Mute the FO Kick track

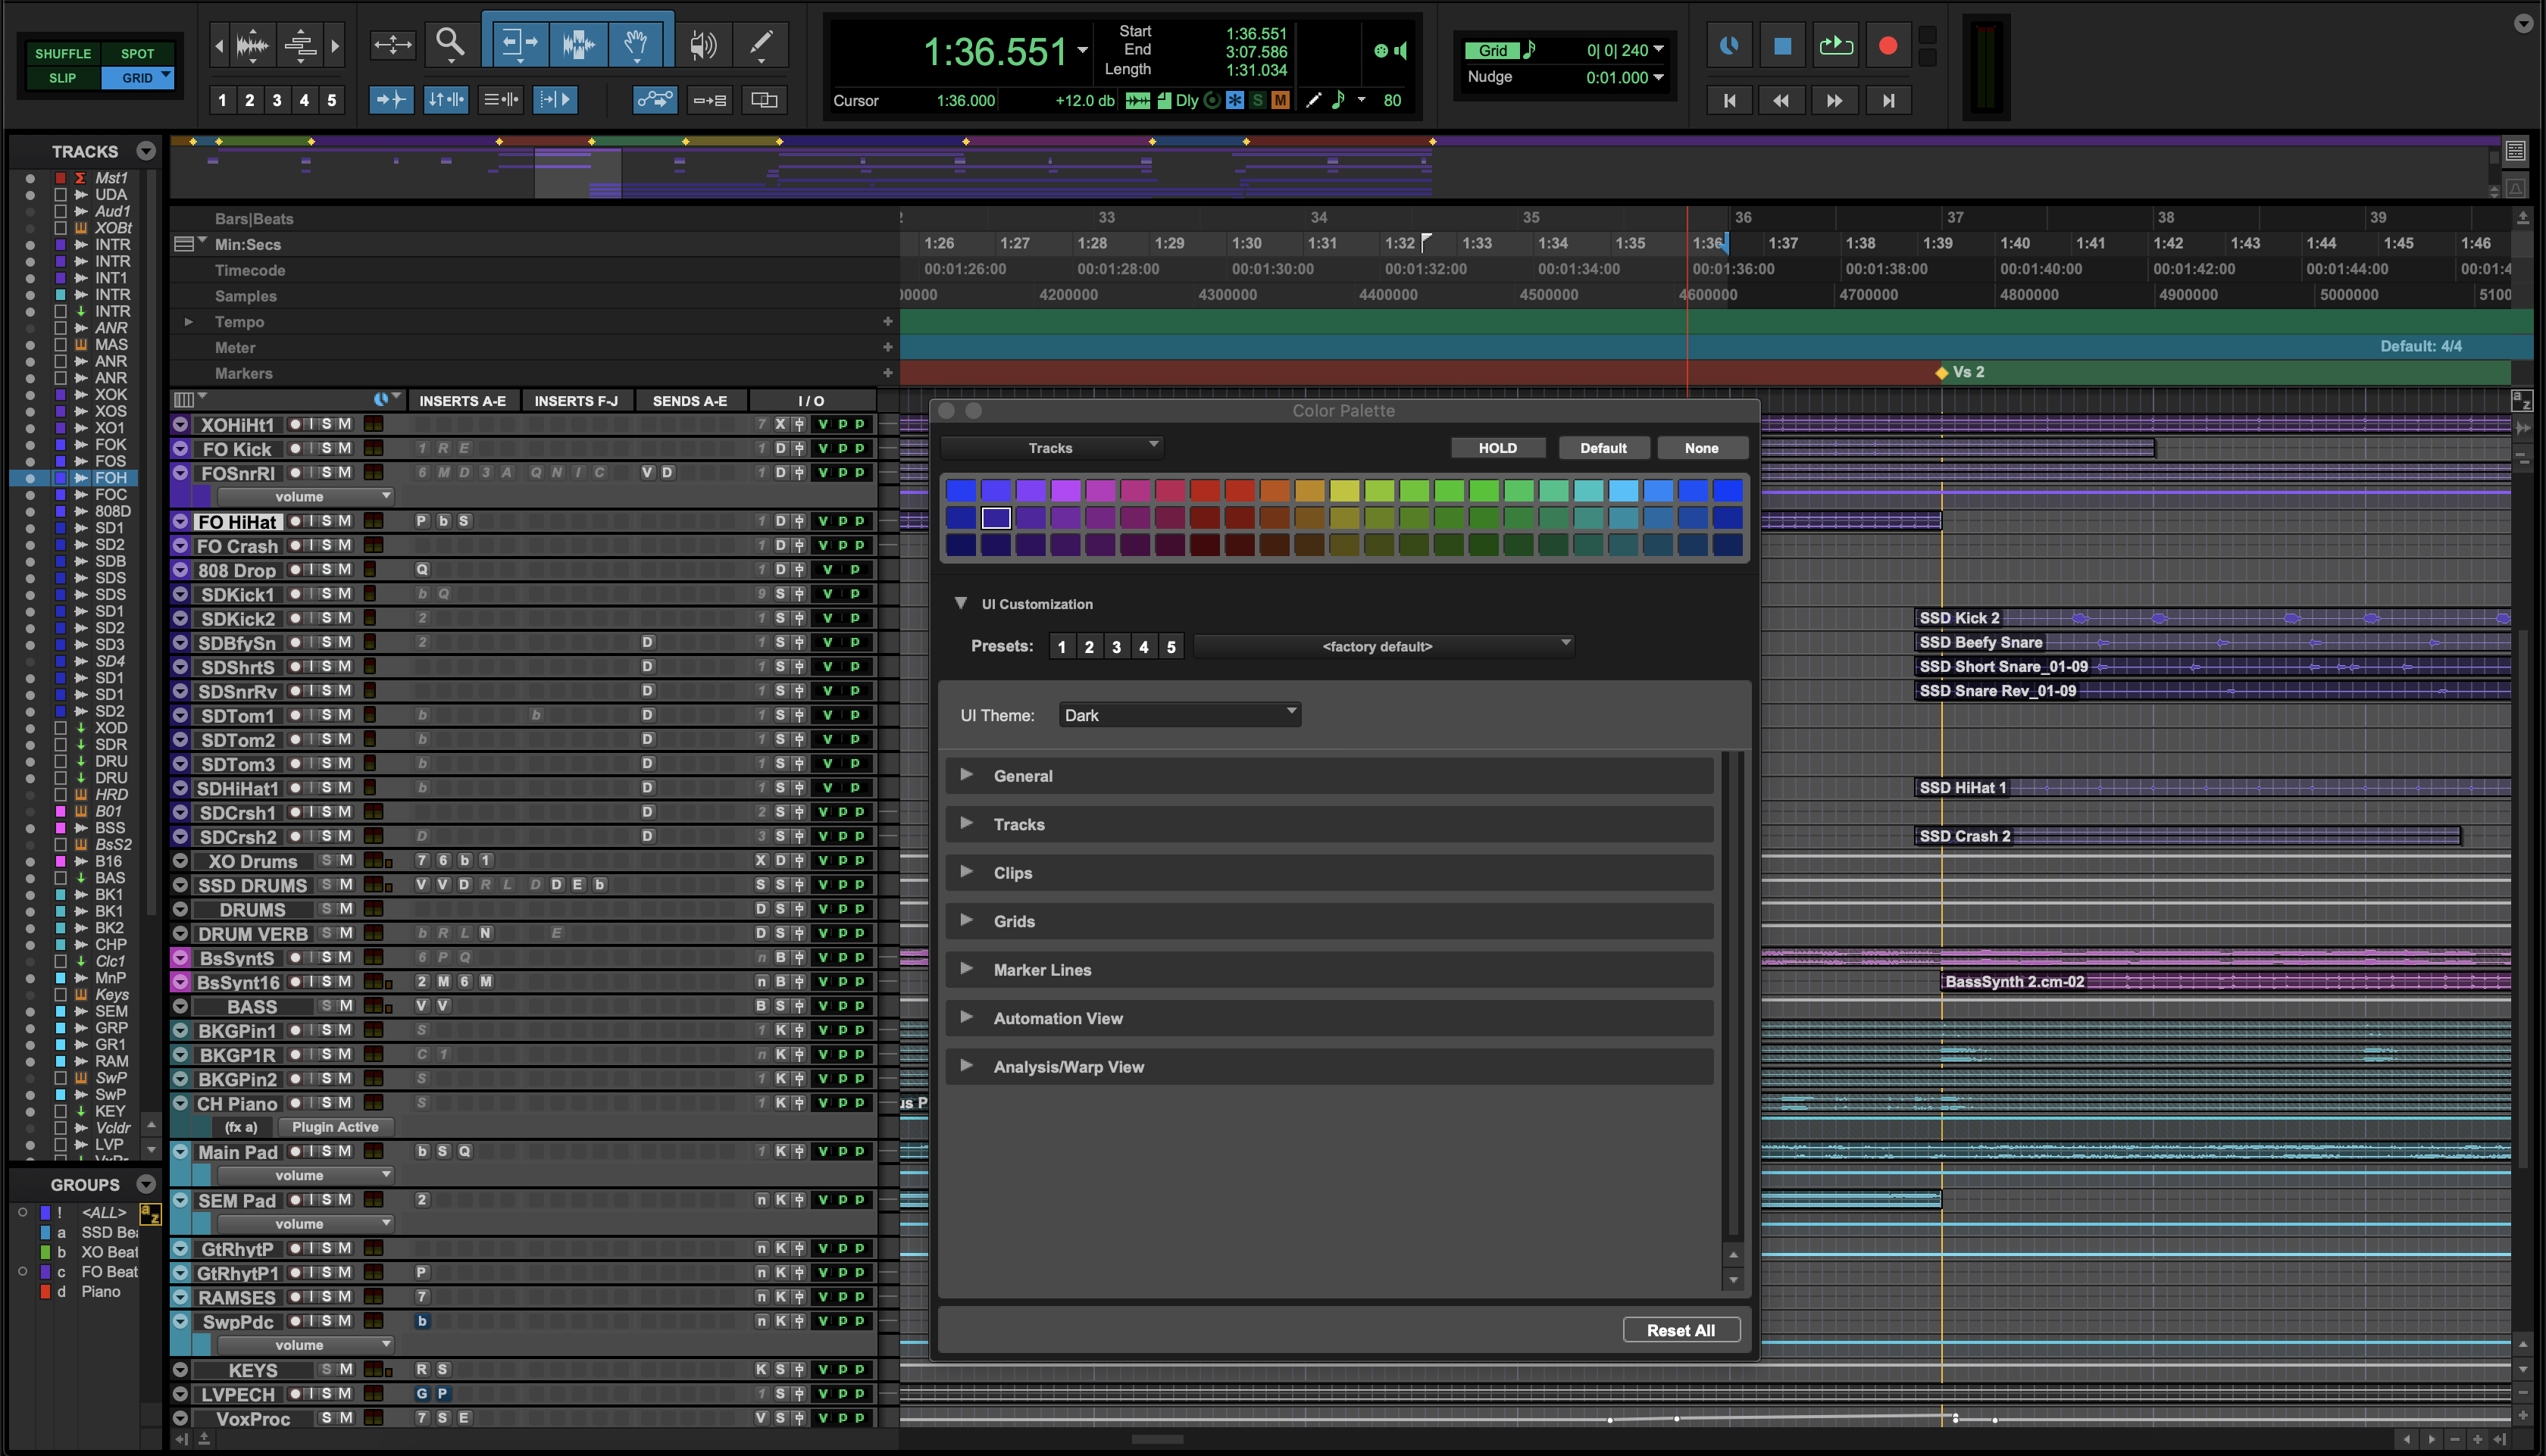click(x=344, y=449)
